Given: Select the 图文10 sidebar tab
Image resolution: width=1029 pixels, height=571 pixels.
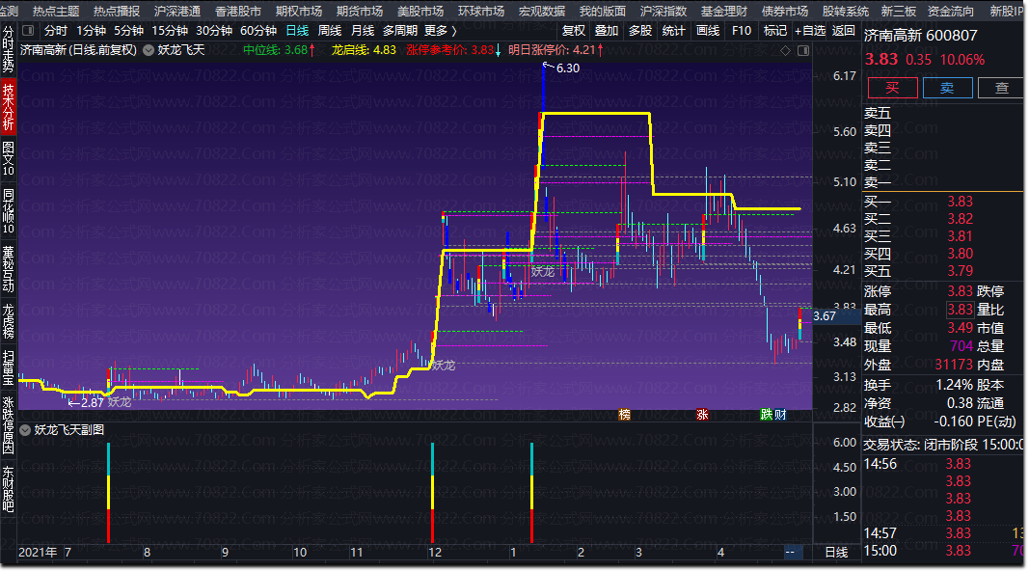Looking at the screenshot, I should click(8, 158).
